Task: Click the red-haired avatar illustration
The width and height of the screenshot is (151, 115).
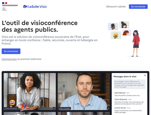Action: (126, 33)
